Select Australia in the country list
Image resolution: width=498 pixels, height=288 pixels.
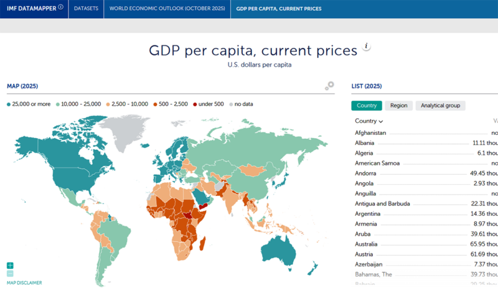367,244
